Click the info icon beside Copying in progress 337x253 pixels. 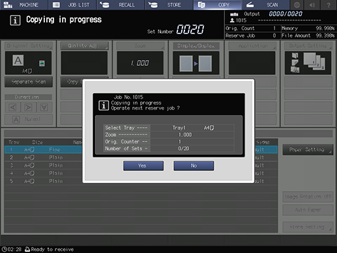click(x=15, y=20)
